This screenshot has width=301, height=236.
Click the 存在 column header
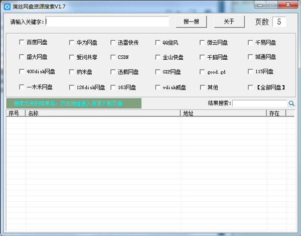pyautogui.click(x=275, y=113)
